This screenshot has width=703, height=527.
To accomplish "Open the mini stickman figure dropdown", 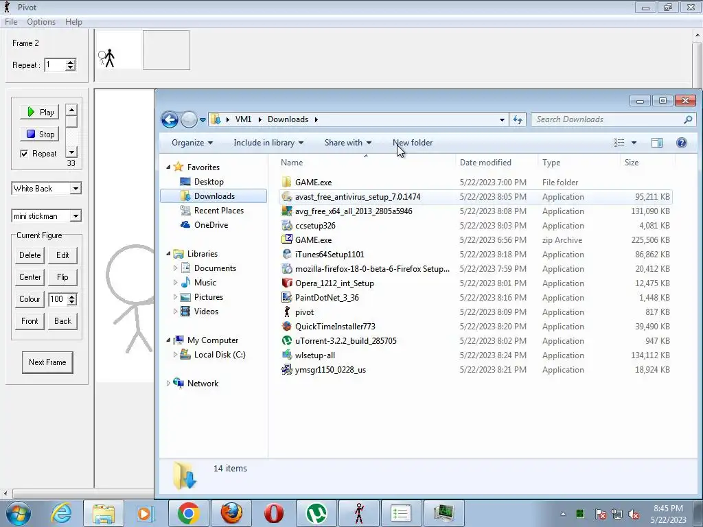I will tap(76, 216).
